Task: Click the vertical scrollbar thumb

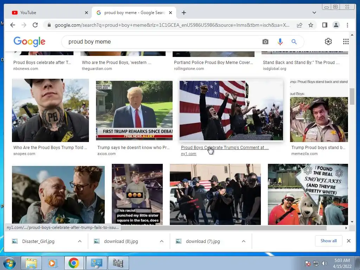Action: 352,96
